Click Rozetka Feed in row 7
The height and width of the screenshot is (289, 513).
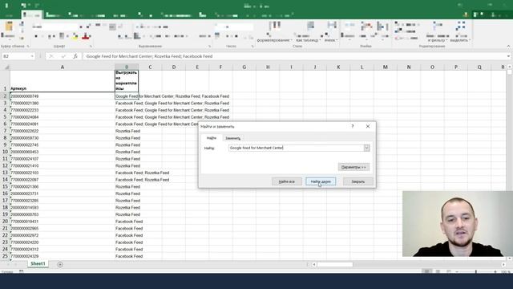[127, 131]
